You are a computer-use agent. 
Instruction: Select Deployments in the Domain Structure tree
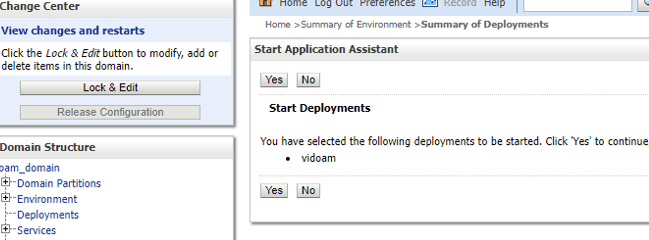(x=48, y=215)
